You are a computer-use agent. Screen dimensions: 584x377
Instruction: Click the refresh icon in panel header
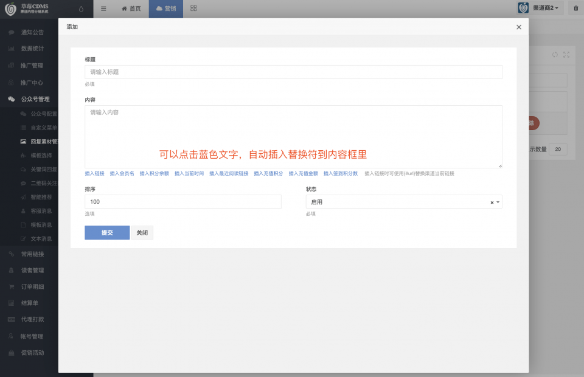[x=555, y=55]
